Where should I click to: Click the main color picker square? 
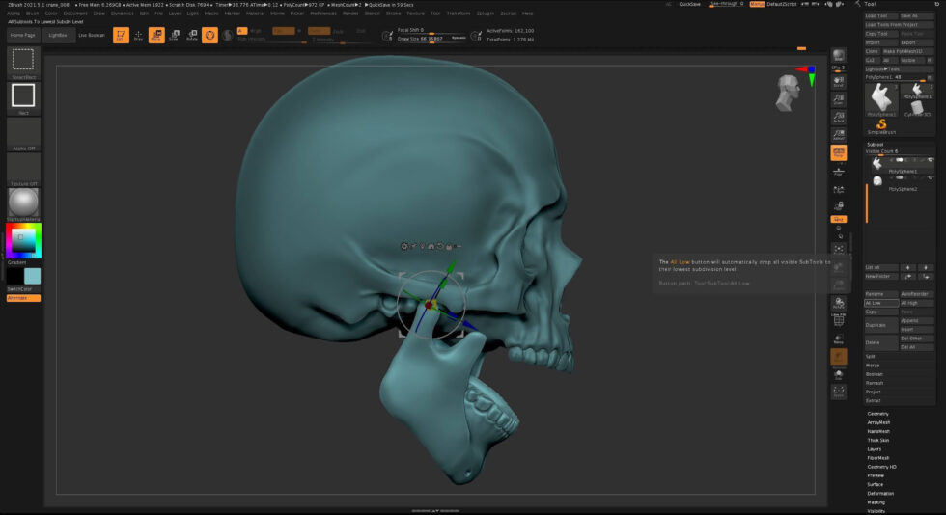23,240
